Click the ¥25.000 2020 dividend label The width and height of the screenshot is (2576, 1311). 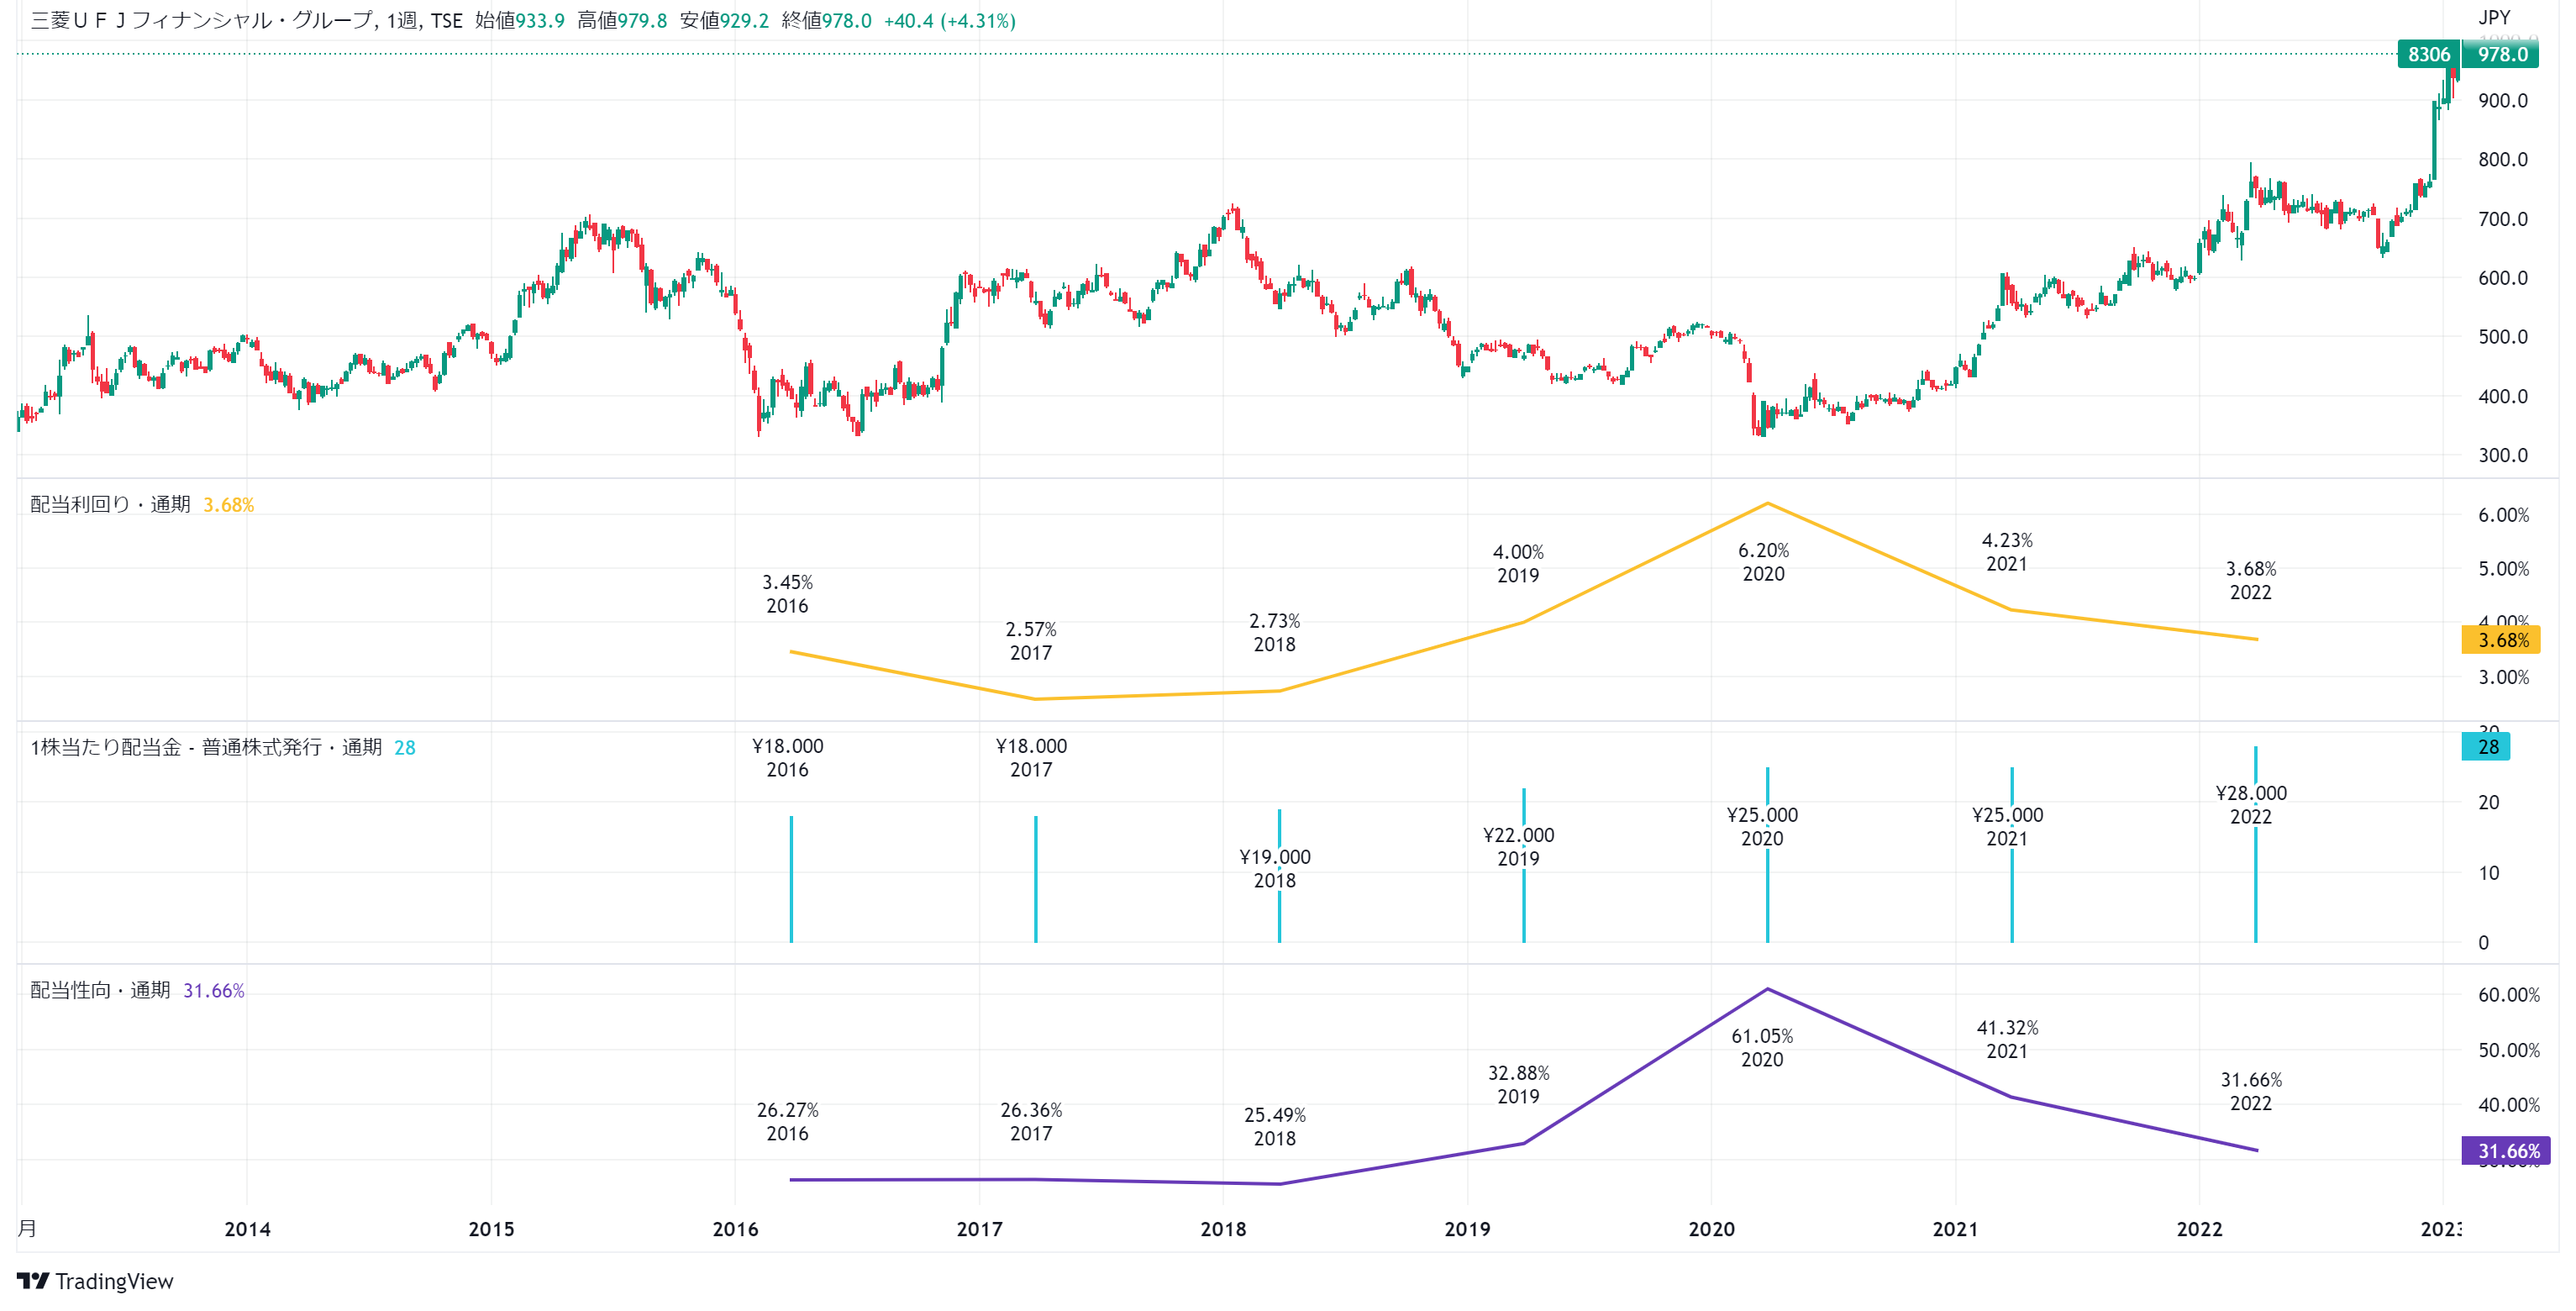pyautogui.click(x=1762, y=827)
